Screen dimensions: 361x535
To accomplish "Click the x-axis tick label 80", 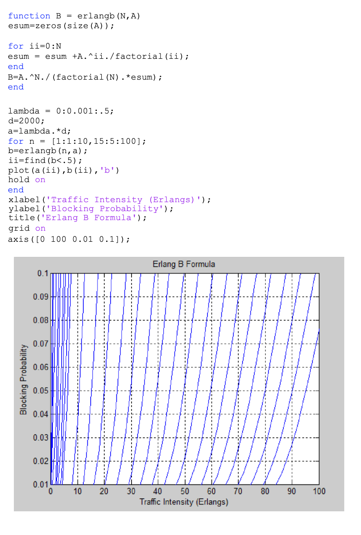I will [x=265, y=491].
